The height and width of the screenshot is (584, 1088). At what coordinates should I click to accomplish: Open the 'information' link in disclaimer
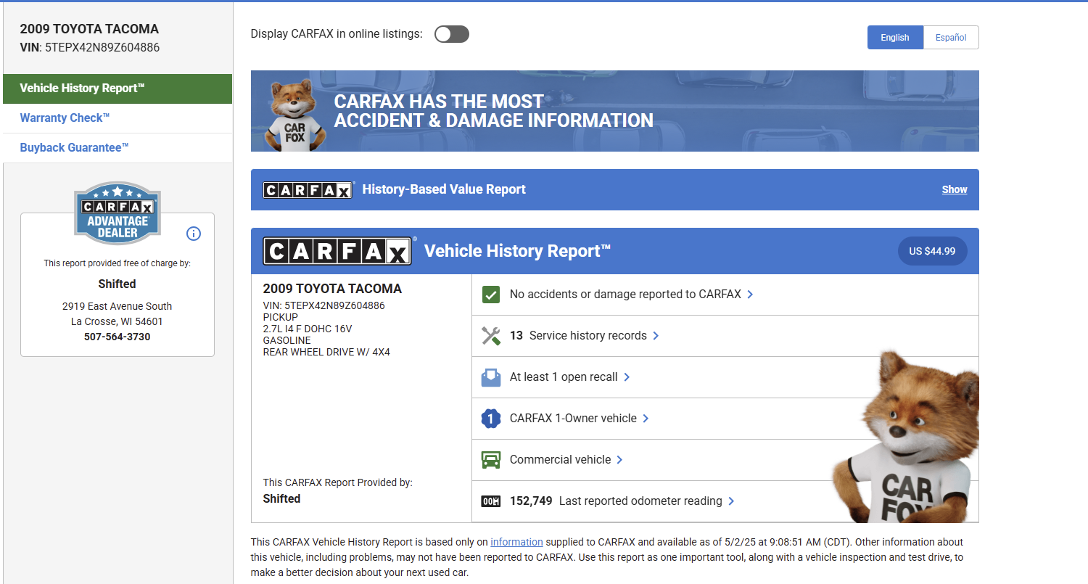[x=516, y=542]
